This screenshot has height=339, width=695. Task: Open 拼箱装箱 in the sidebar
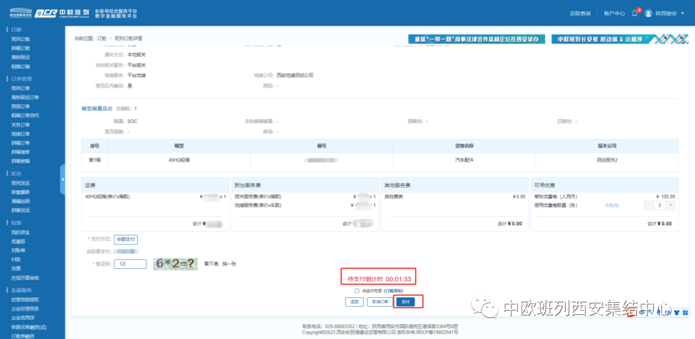click(x=21, y=161)
